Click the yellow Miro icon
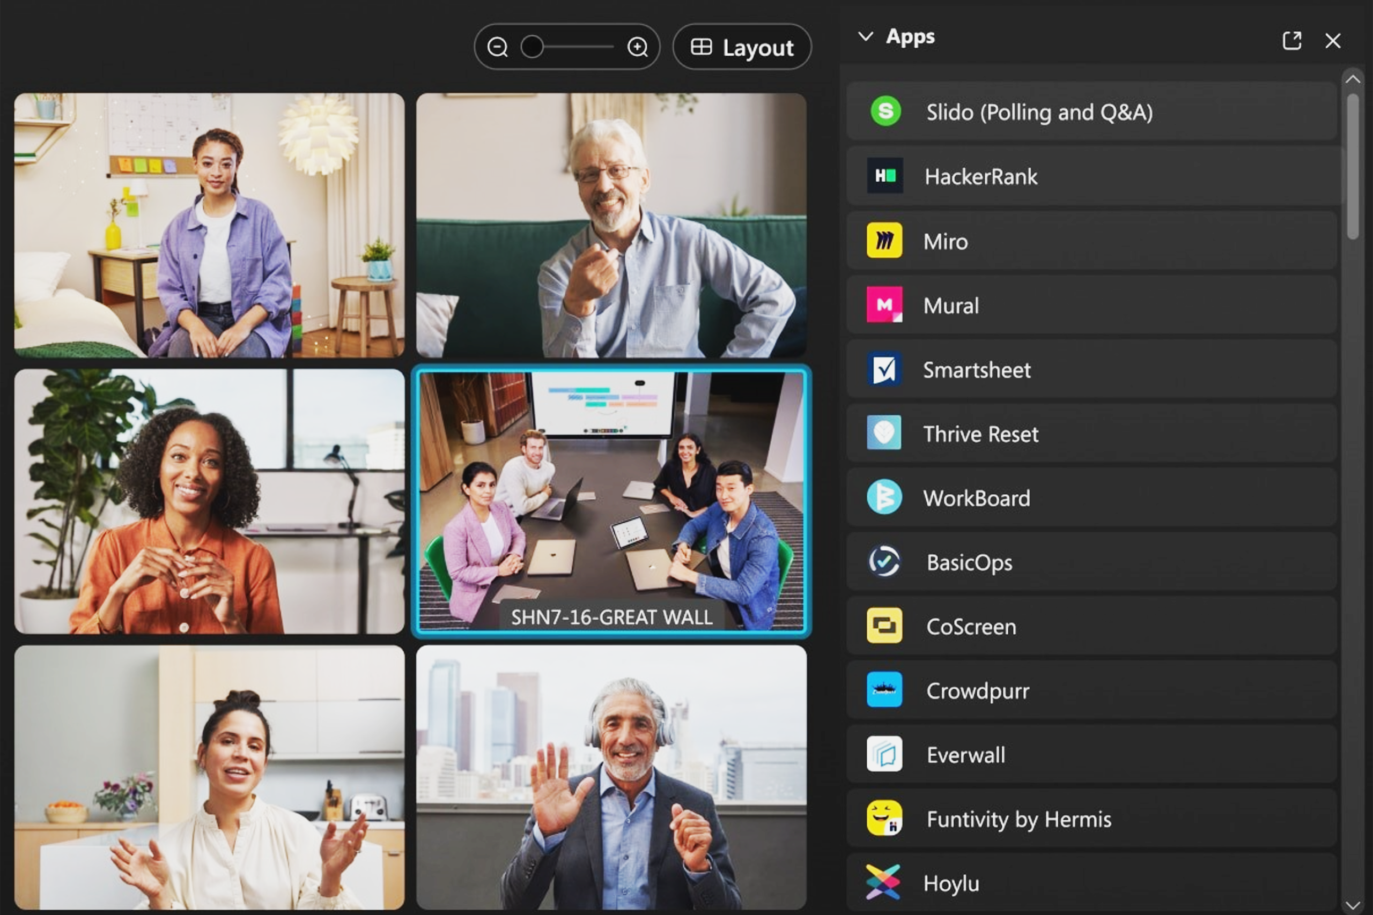The height and width of the screenshot is (915, 1373). tap(884, 240)
